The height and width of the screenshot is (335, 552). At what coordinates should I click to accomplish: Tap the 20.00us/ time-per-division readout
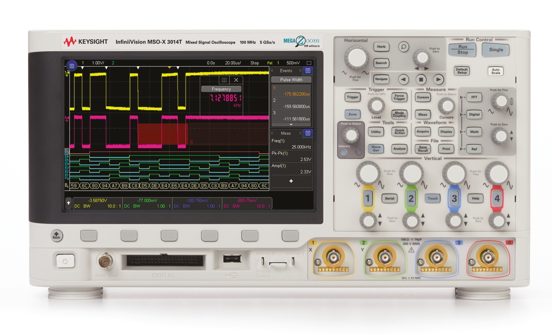point(233,63)
